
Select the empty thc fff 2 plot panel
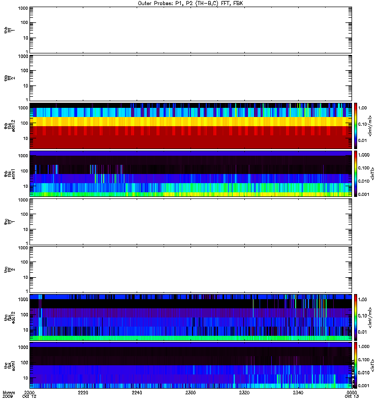190,270
